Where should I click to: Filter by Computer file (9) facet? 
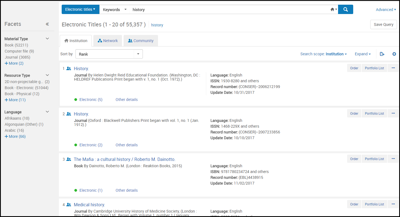tap(19, 51)
